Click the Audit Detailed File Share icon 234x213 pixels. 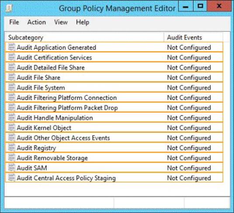(x=11, y=67)
